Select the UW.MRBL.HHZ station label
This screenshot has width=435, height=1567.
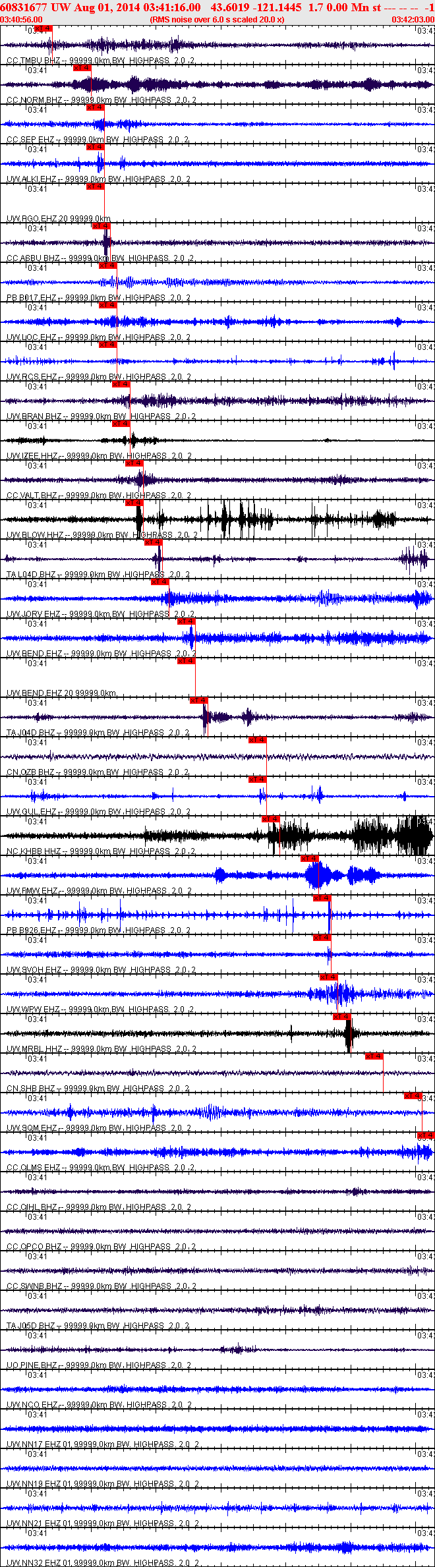[x=101, y=1049]
